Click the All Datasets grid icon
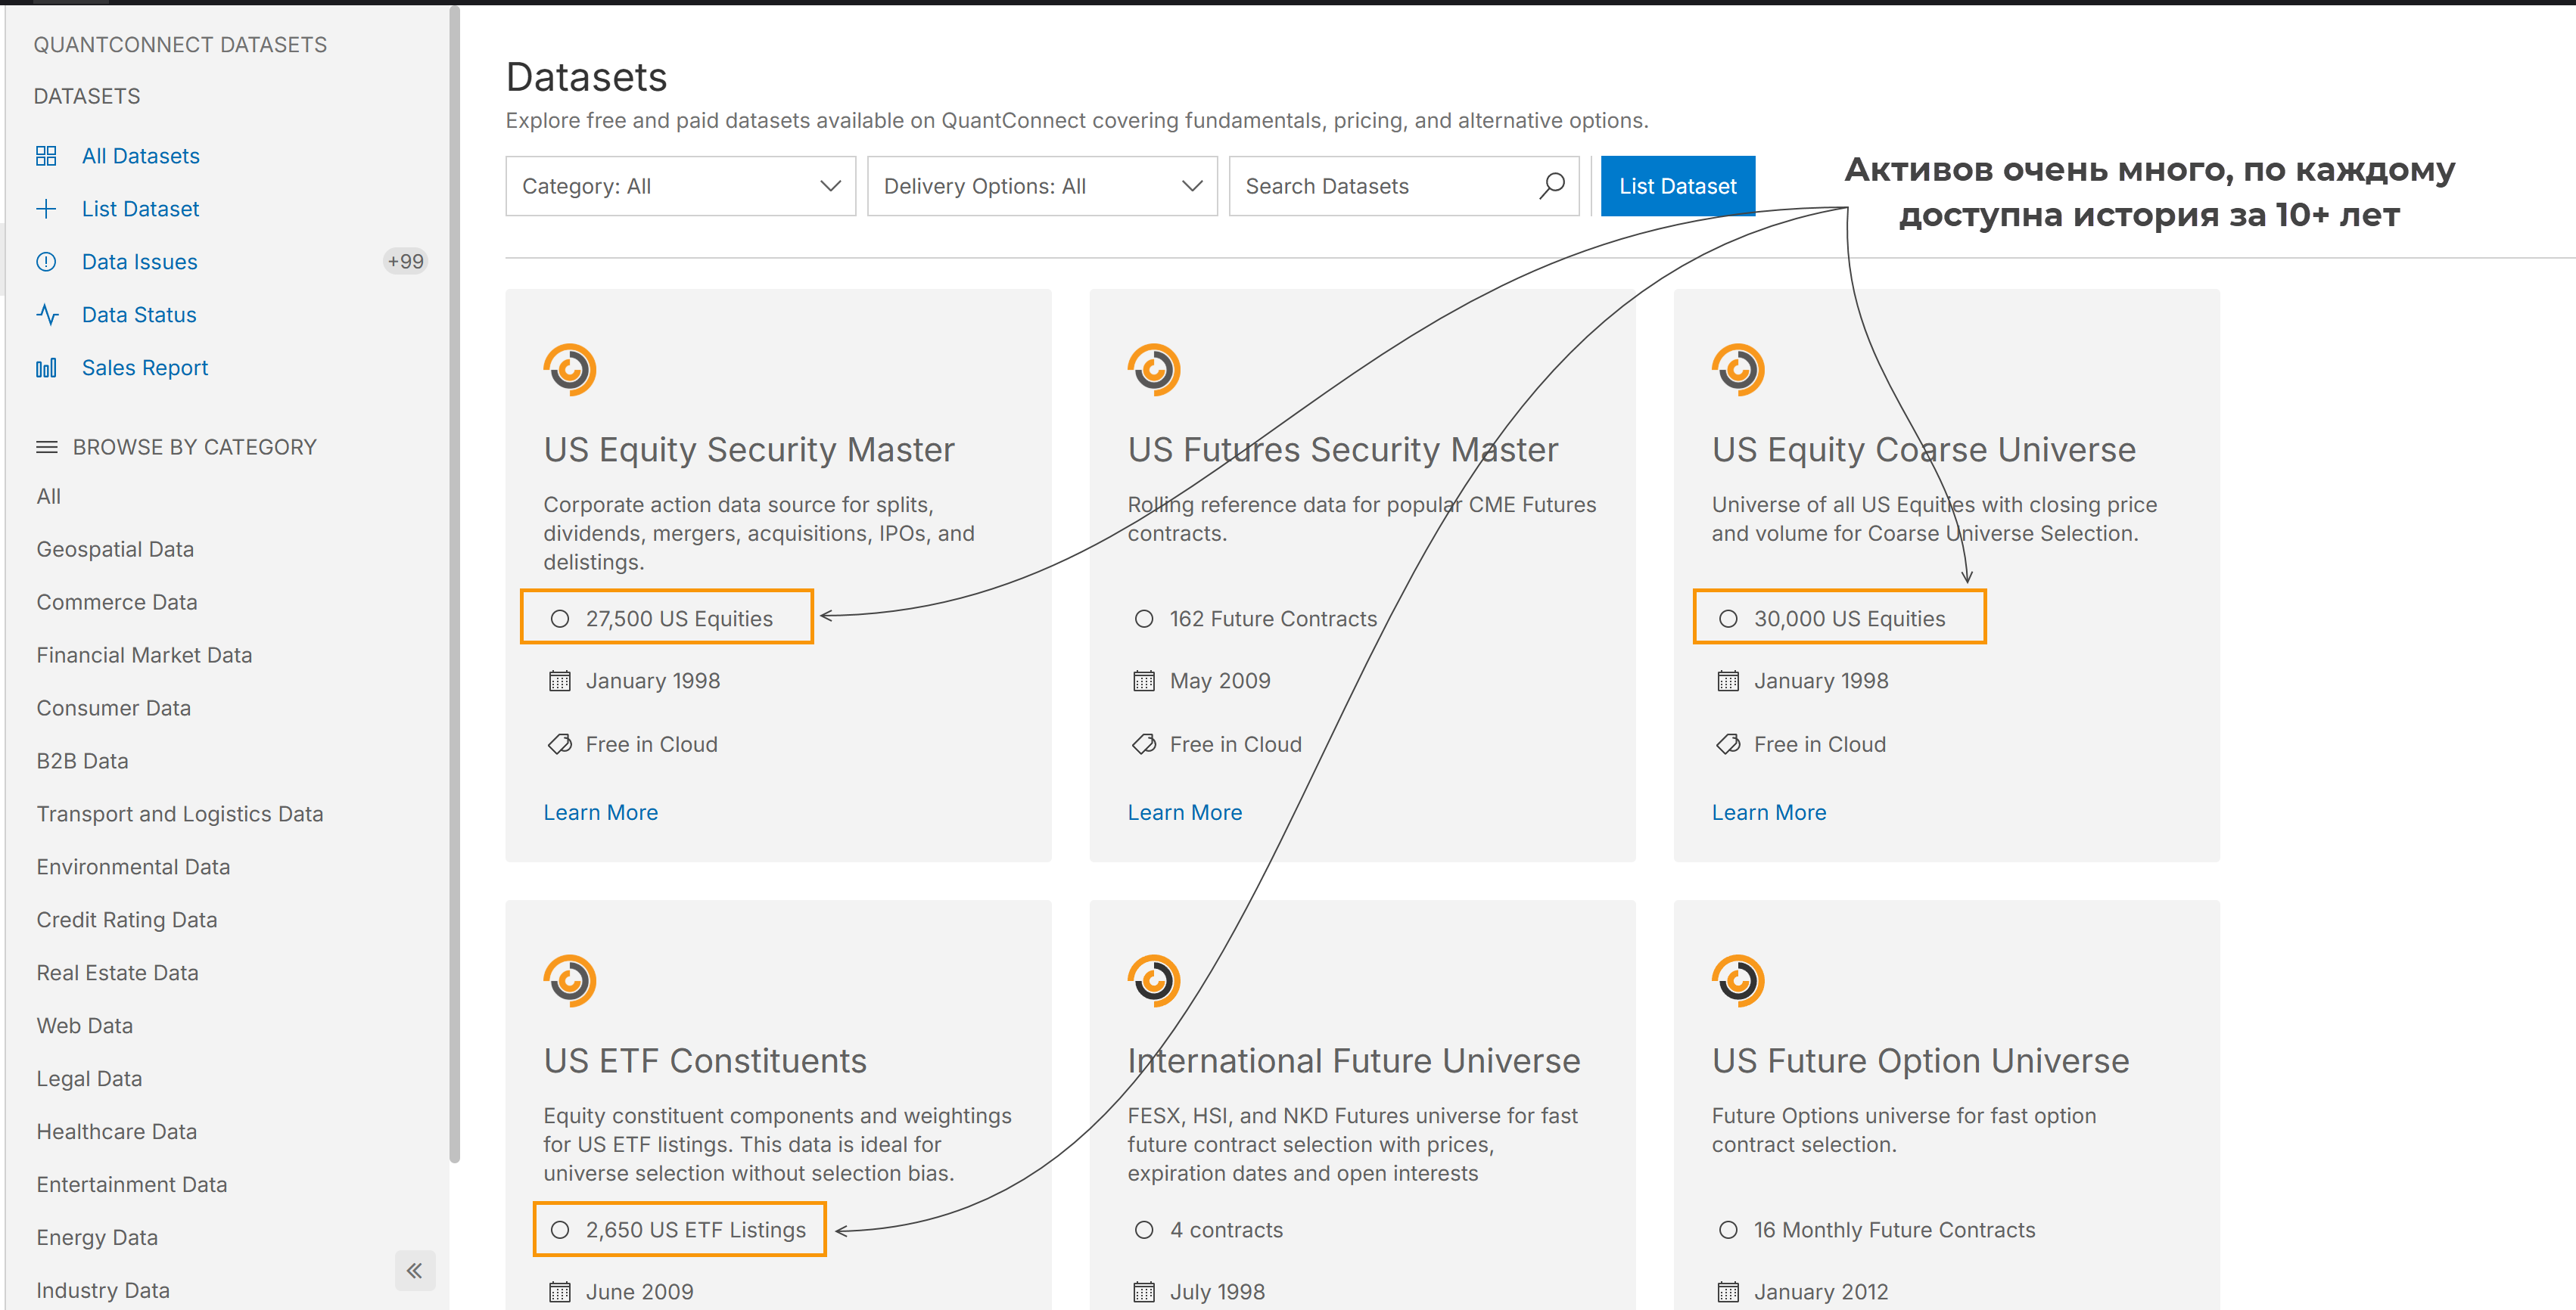The width and height of the screenshot is (2576, 1310). [46, 156]
